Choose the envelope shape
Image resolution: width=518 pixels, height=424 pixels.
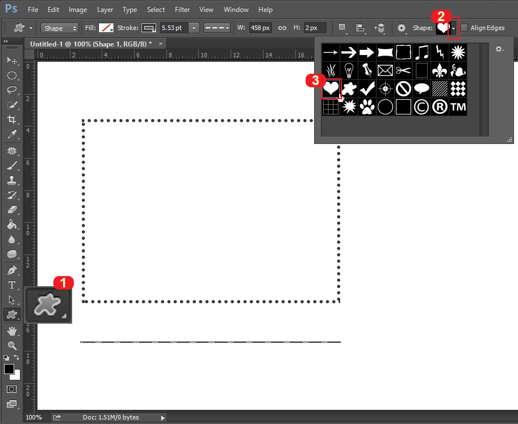(x=385, y=70)
